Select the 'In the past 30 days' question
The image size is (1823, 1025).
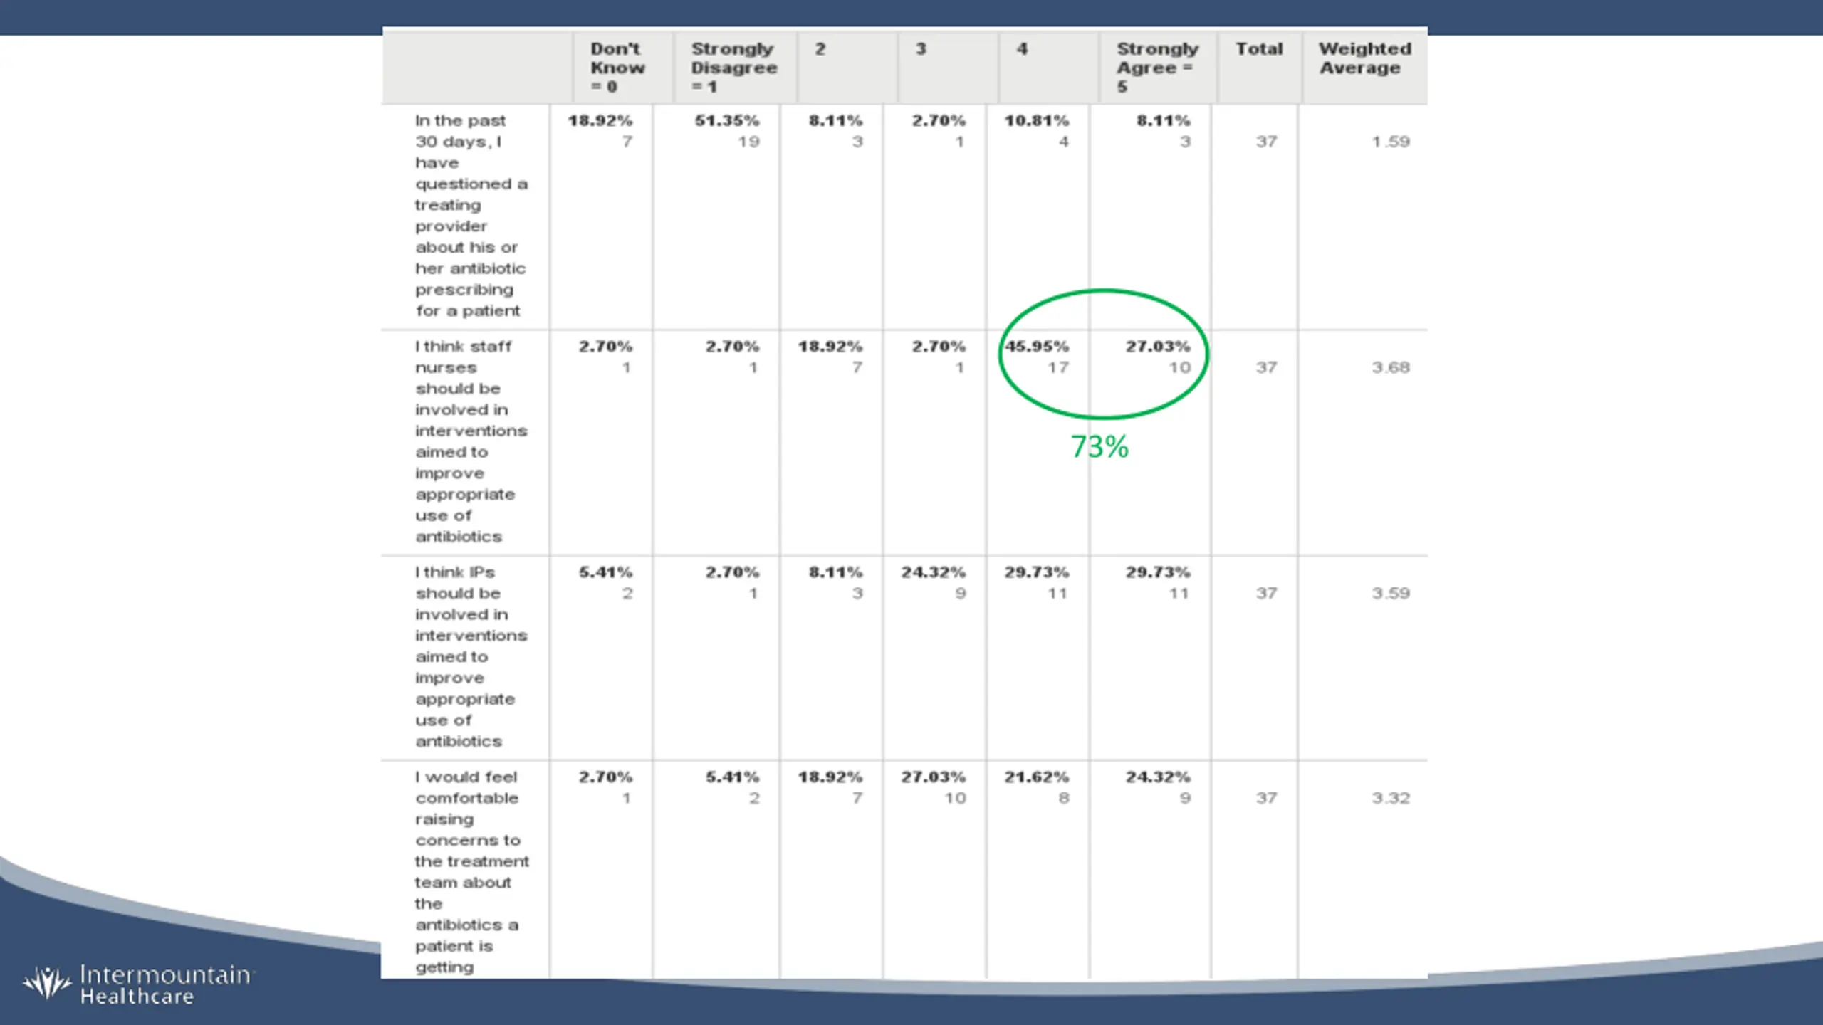click(471, 216)
